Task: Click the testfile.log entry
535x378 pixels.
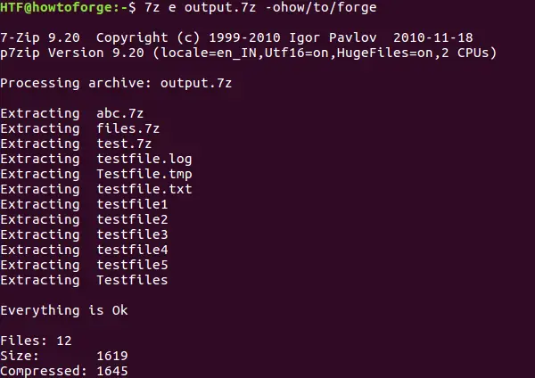Action: [x=144, y=160]
